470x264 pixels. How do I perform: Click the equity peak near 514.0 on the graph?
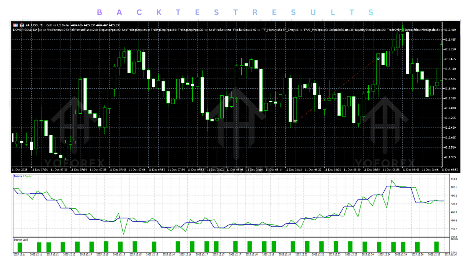point(392,180)
